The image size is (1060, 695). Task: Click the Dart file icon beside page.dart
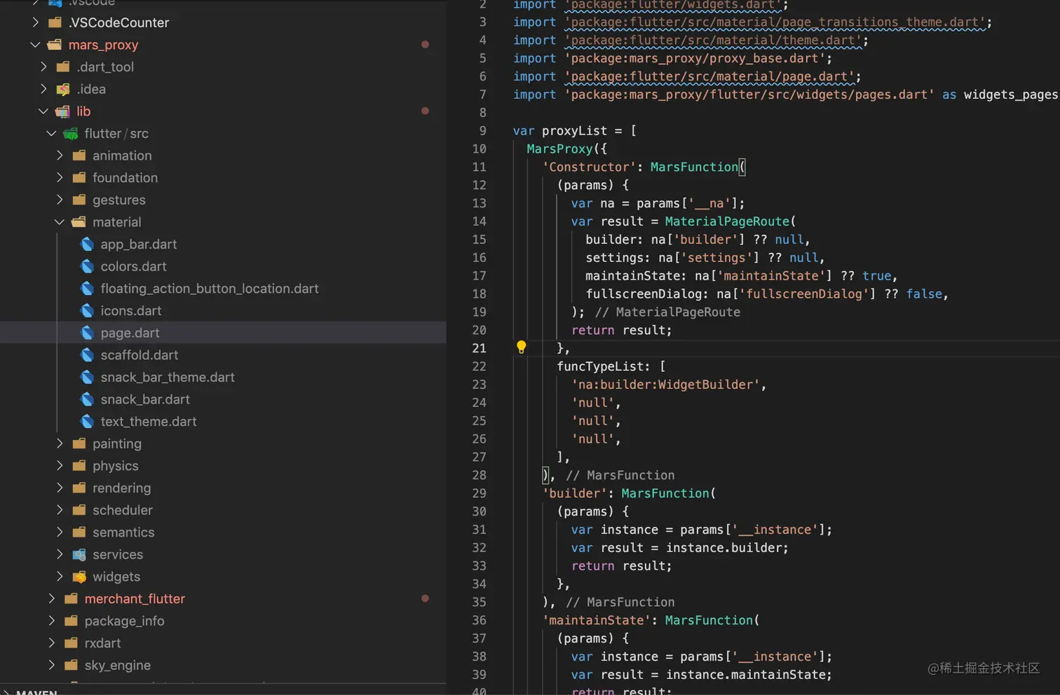coord(87,333)
